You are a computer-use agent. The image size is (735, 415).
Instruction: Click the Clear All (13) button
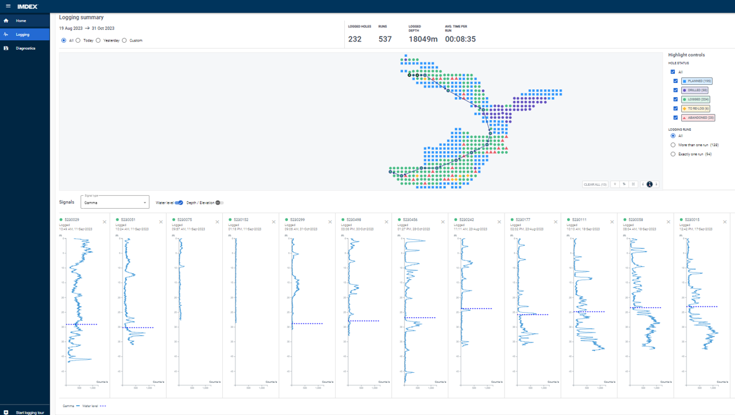coord(595,185)
